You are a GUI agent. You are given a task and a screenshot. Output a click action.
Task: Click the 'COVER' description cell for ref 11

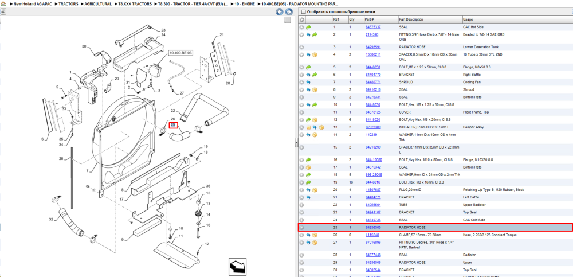pyautogui.click(x=404, y=112)
